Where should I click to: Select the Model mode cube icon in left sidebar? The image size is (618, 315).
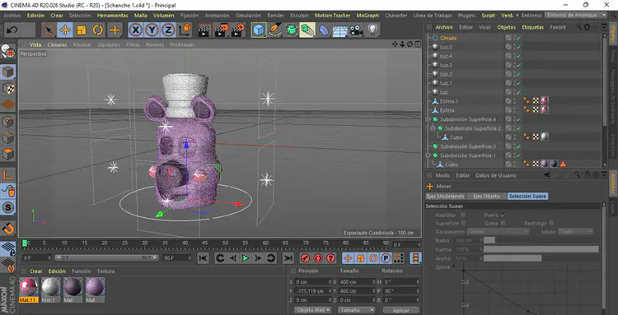[x=8, y=72]
